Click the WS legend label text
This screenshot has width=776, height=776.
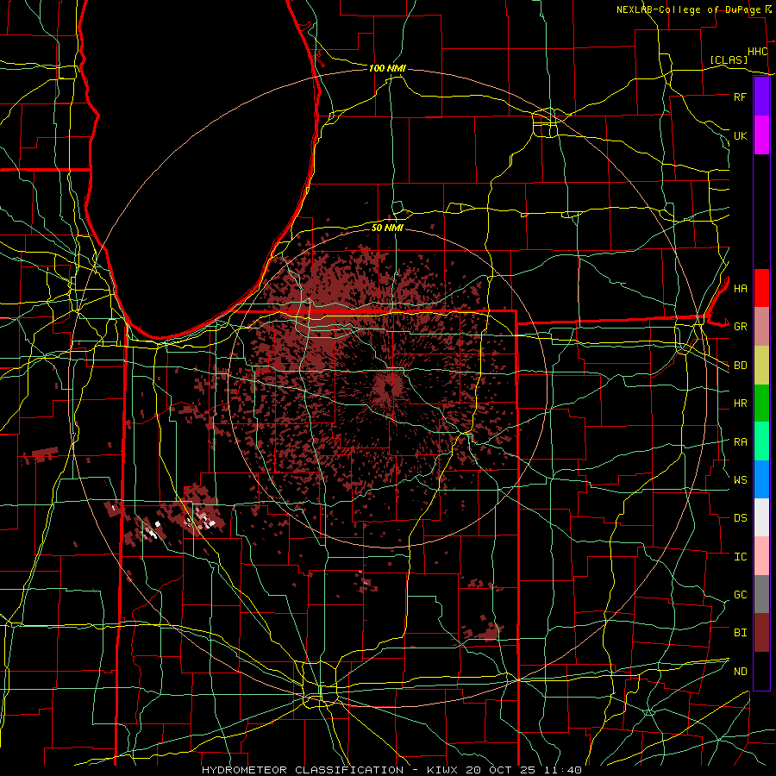click(740, 480)
